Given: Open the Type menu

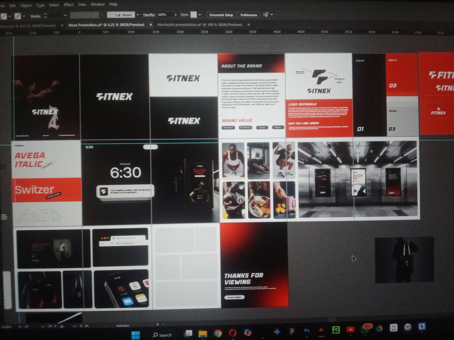Looking at the screenshot, I should coord(40,5).
